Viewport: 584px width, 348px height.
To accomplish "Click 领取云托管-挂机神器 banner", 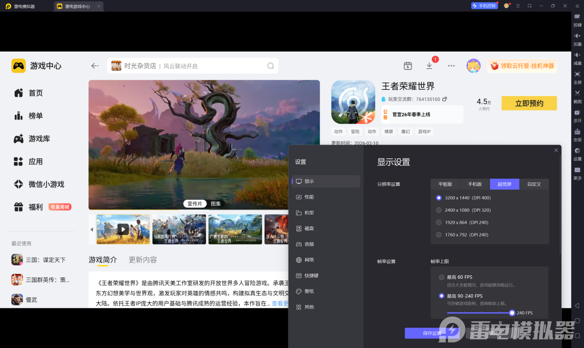I will point(522,66).
